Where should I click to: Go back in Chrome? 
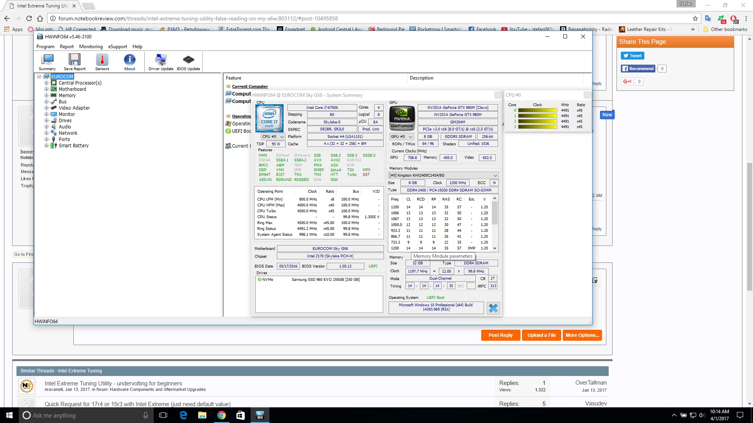(7, 18)
